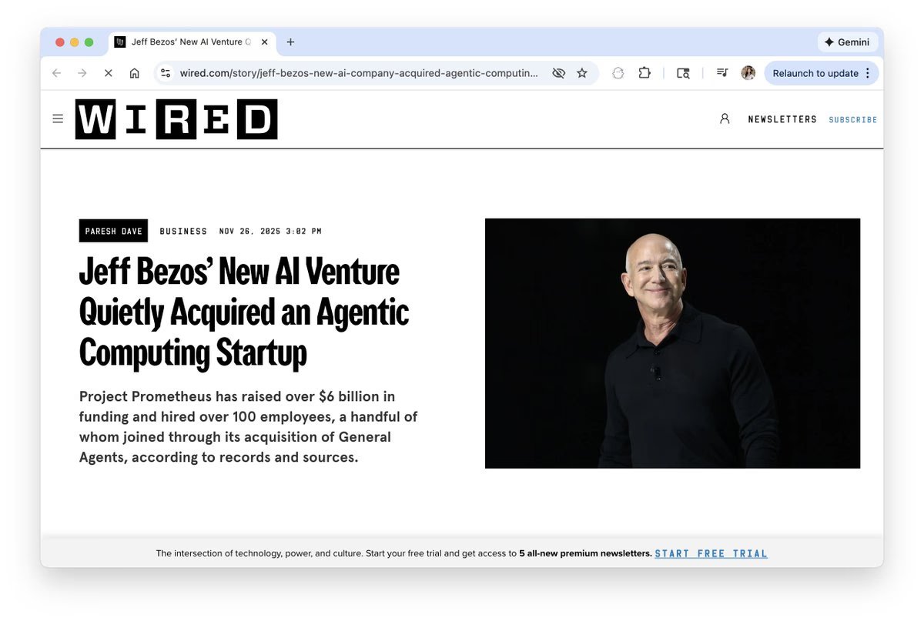The width and height of the screenshot is (924, 621).
Task: Click the SUBSCRIBE link
Action: click(853, 119)
